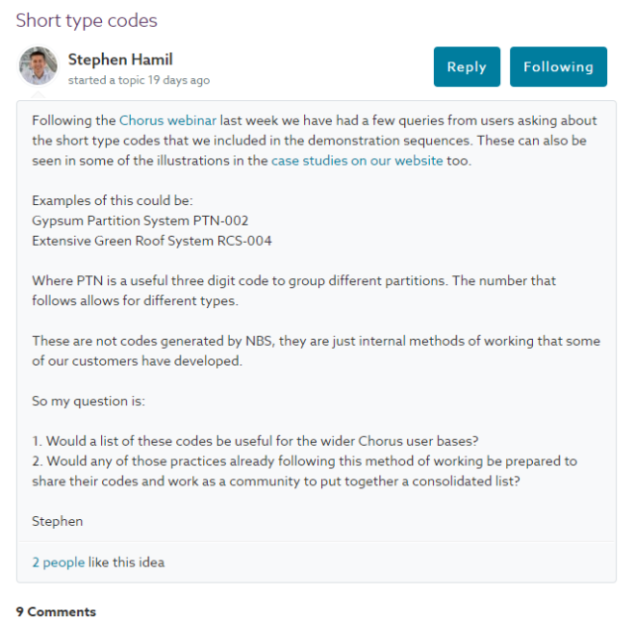Click the like this idea text
Image resolution: width=634 pixels, height=624 pixels.
coord(126,563)
